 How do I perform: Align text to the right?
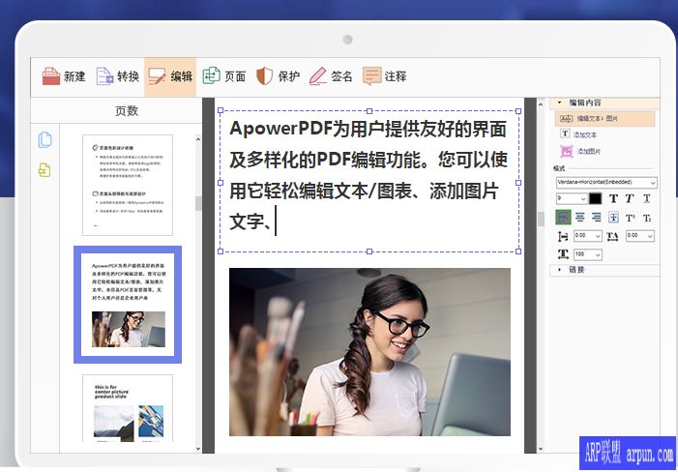tap(597, 217)
